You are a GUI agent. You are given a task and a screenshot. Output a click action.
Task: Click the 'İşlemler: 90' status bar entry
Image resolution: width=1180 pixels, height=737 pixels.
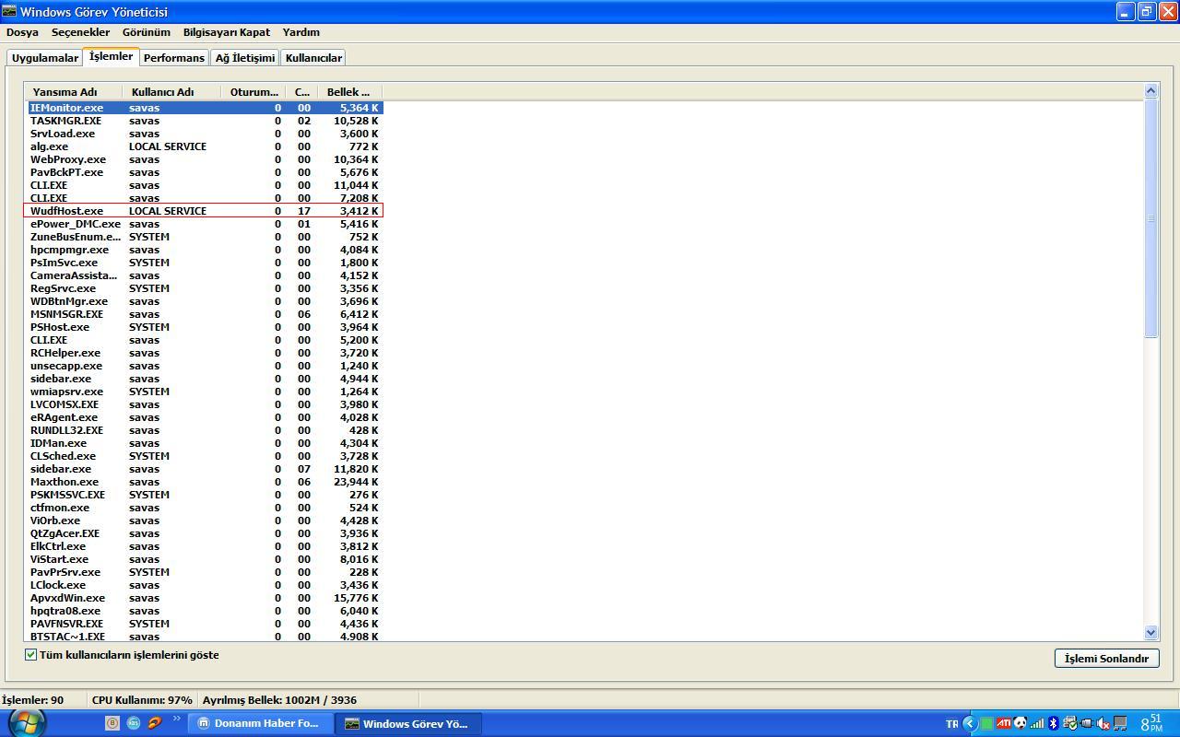pos(33,700)
